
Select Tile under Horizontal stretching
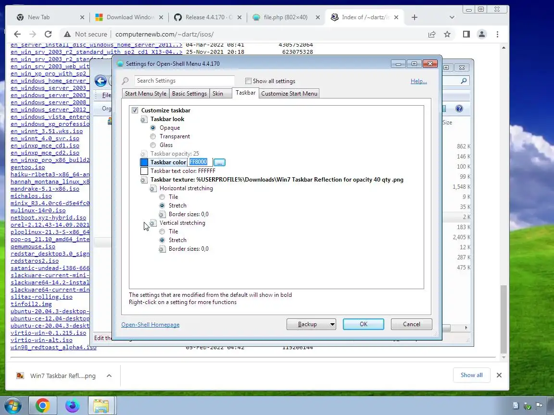tap(162, 197)
